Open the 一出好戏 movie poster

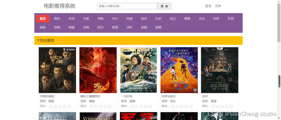(x=138, y=70)
